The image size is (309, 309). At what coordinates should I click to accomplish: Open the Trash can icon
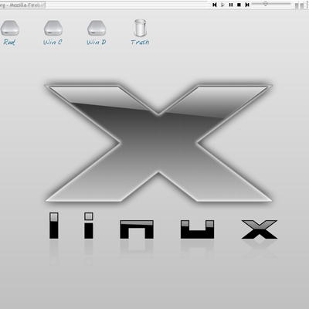(x=140, y=28)
